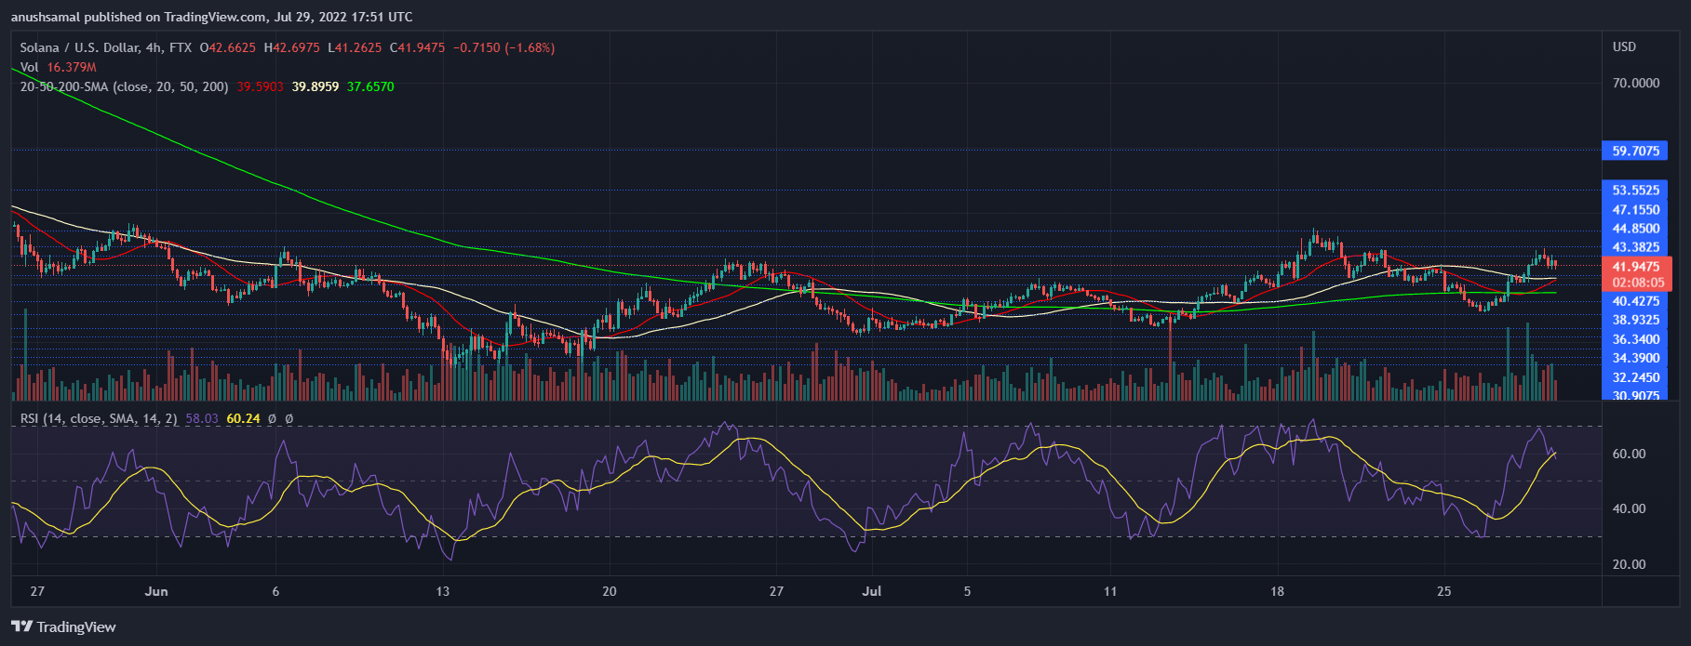Select the 38.9325 price level label

point(1635,321)
